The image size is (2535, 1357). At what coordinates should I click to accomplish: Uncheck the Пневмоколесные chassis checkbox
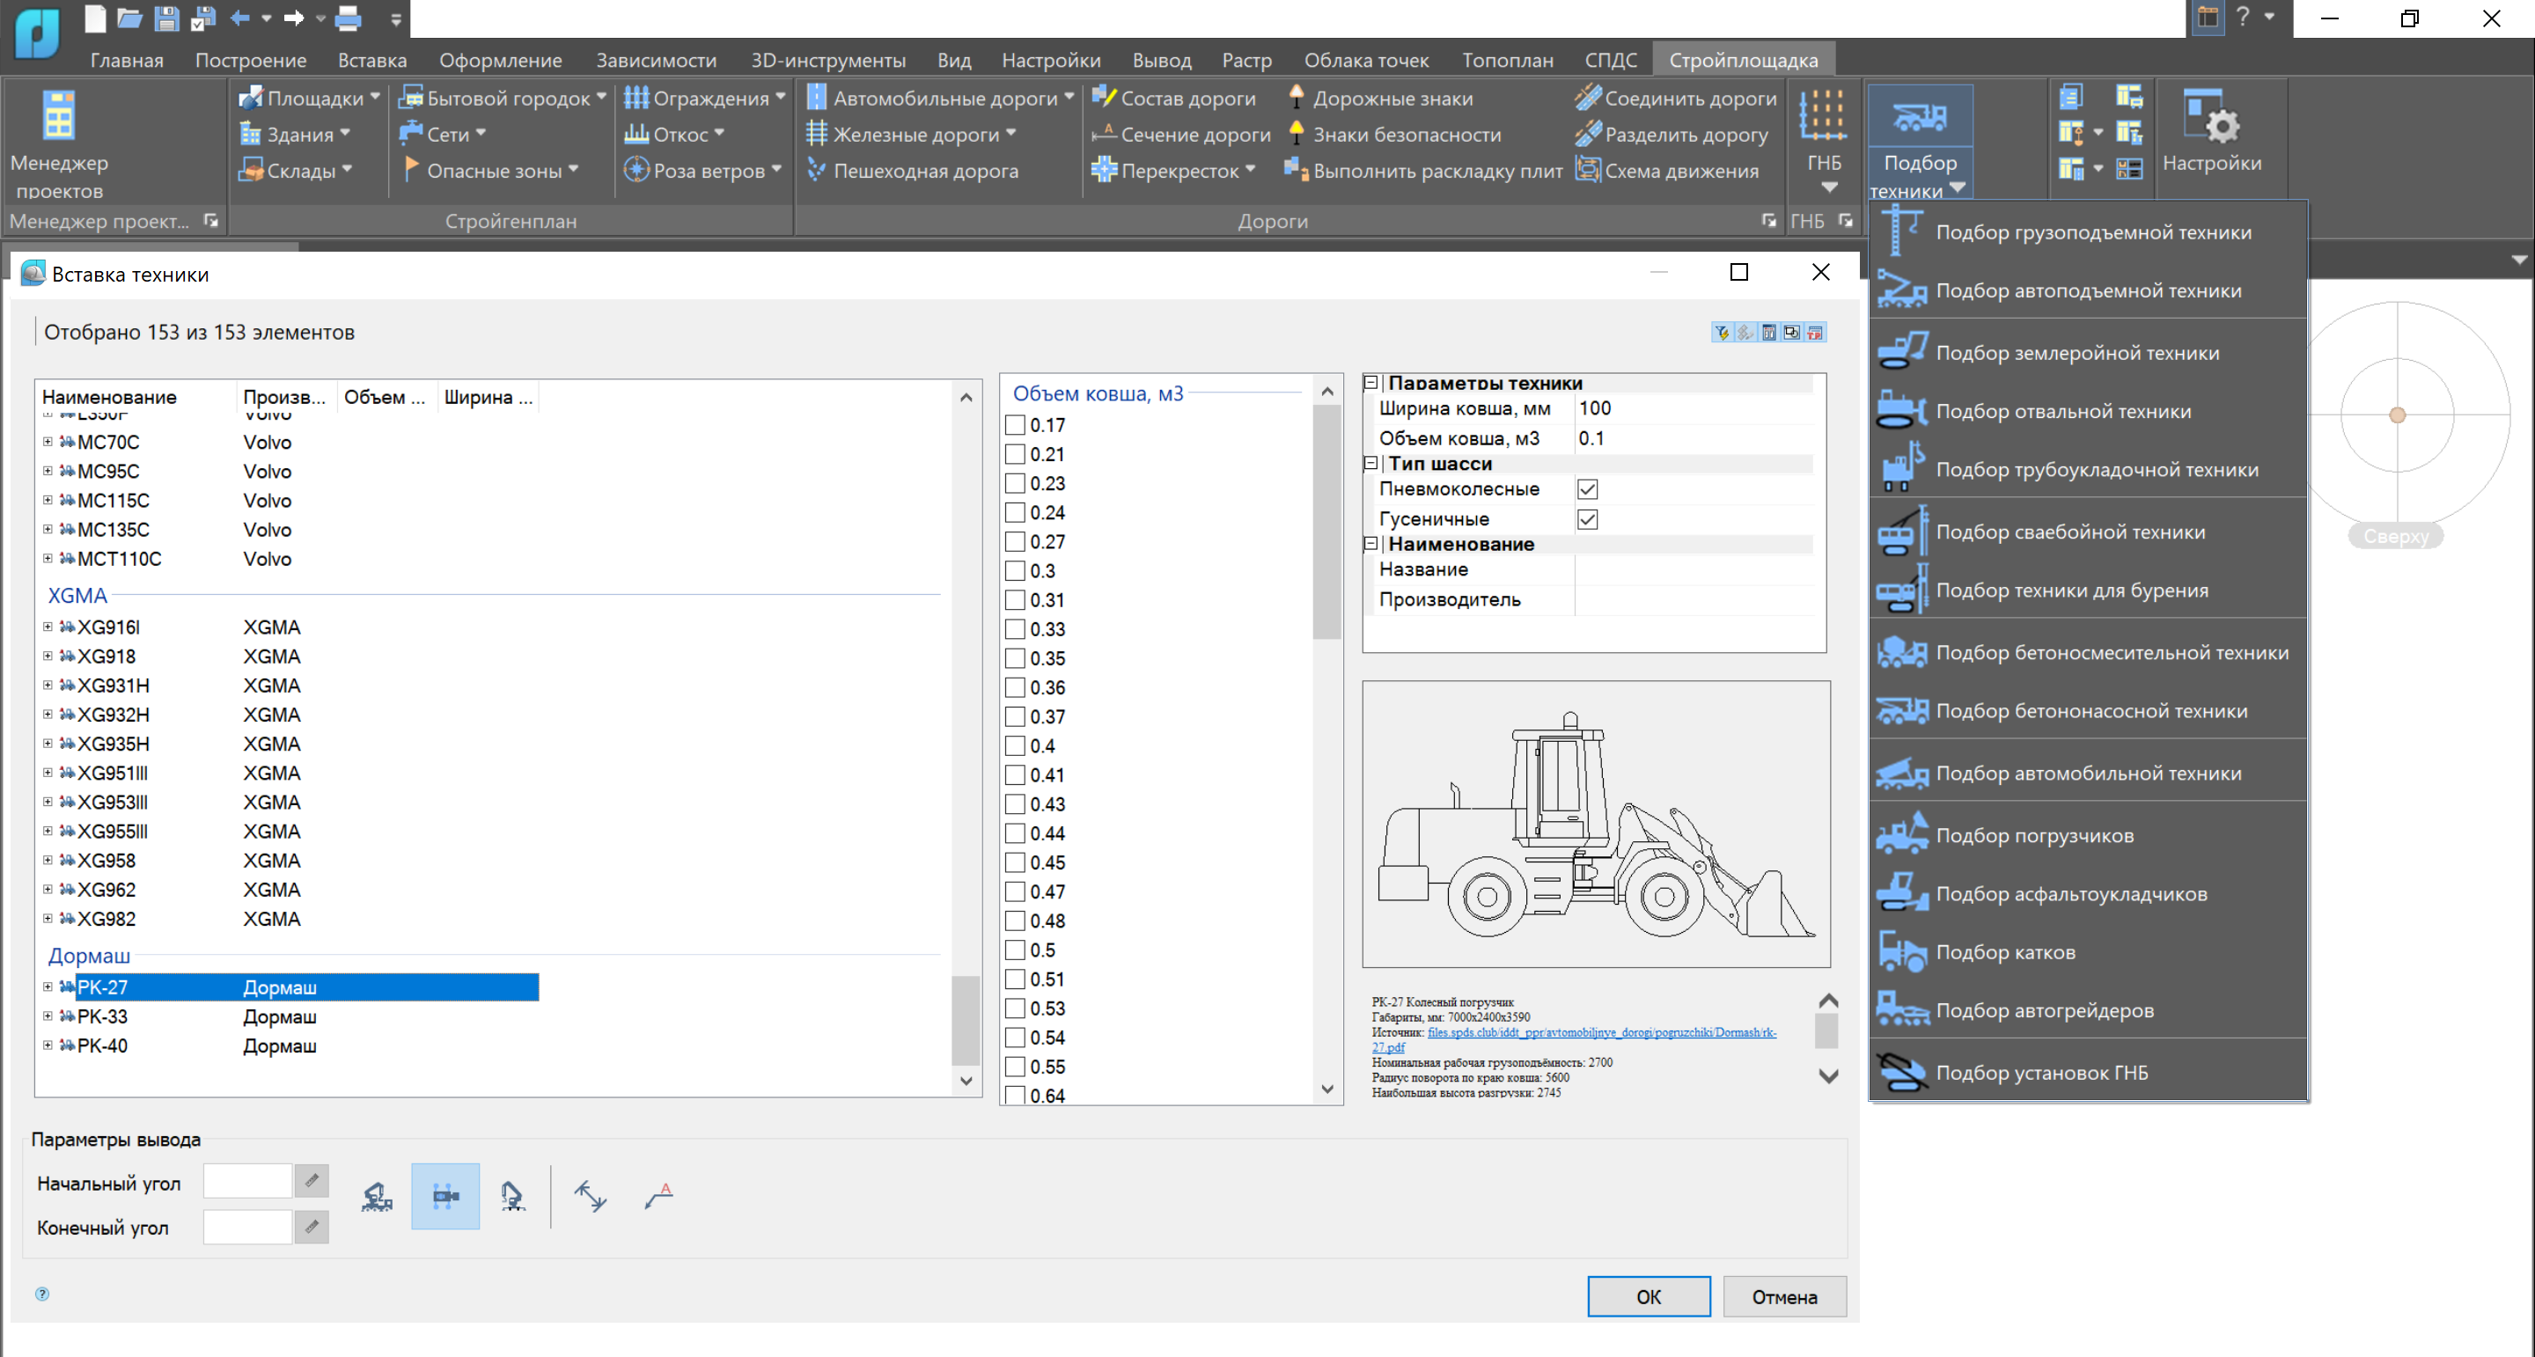coord(1587,489)
